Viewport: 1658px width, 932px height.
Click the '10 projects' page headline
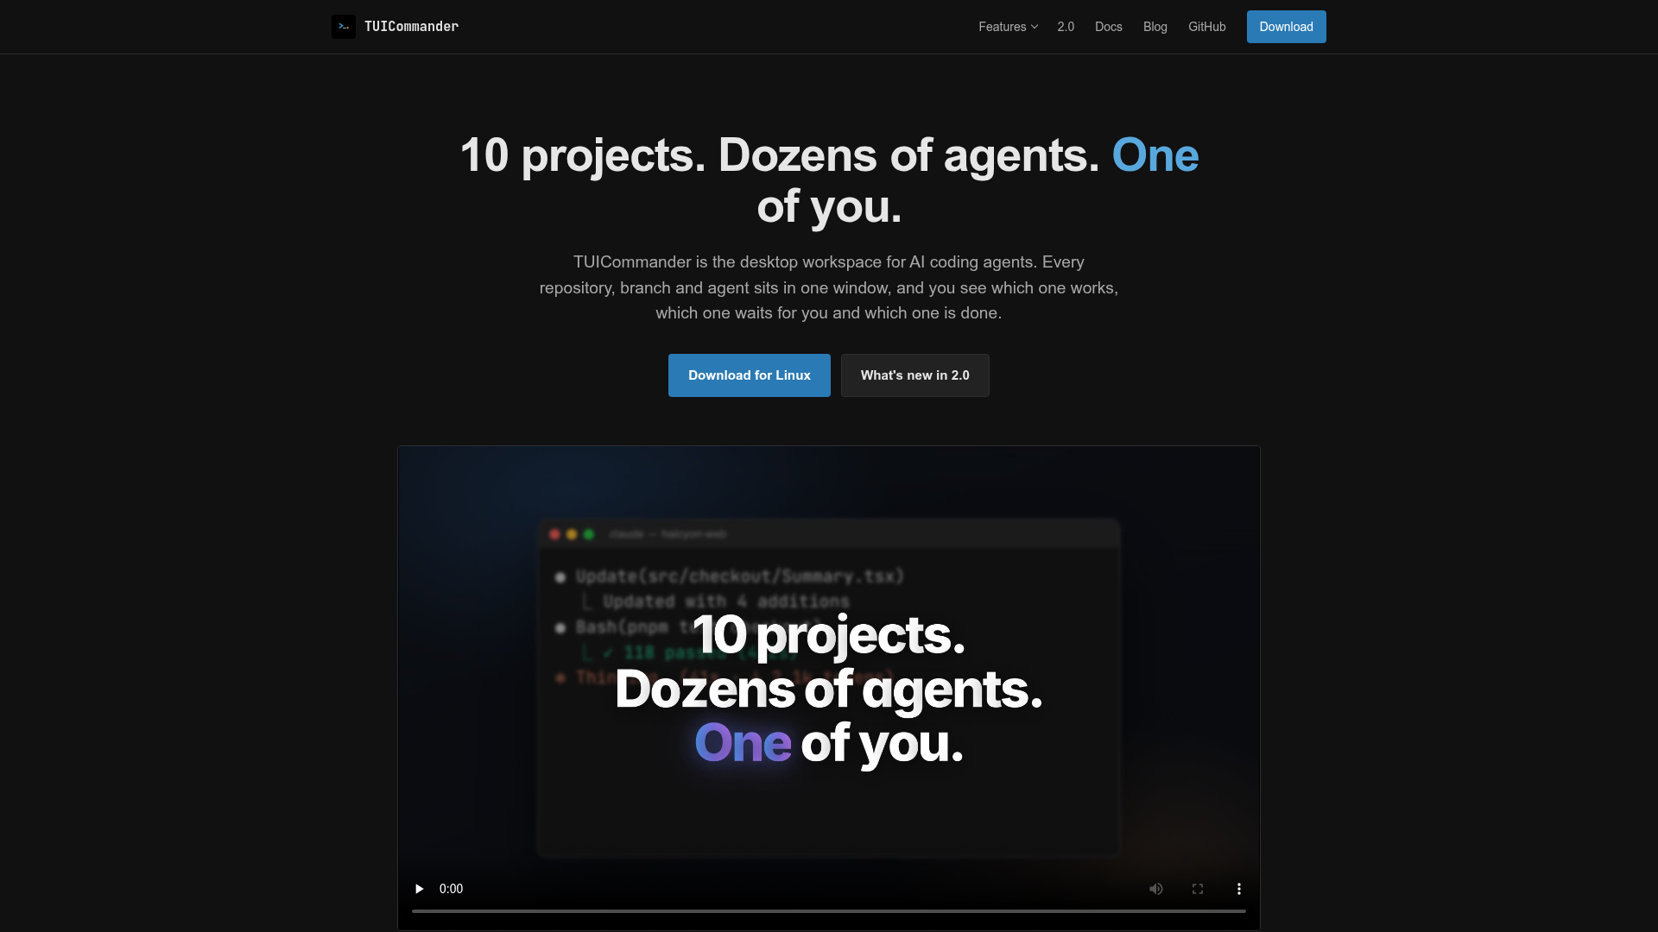tap(829, 180)
